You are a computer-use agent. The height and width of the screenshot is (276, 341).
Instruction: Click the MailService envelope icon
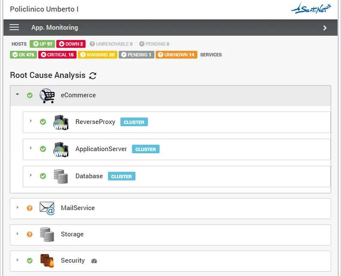click(x=47, y=208)
